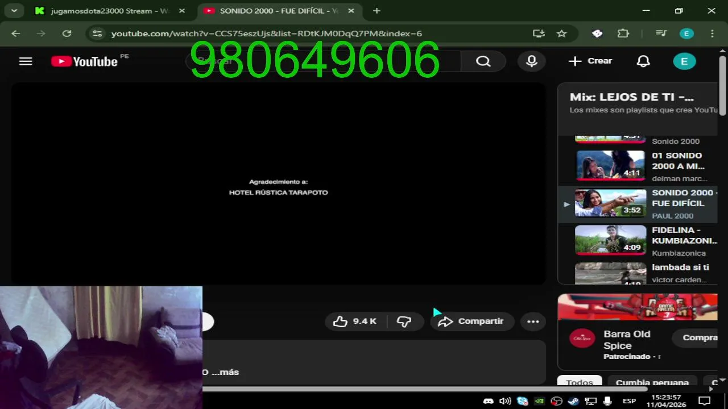The height and width of the screenshot is (409, 728).
Task: Click PAUL 2000 channel name
Action: [x=673, y=216]
